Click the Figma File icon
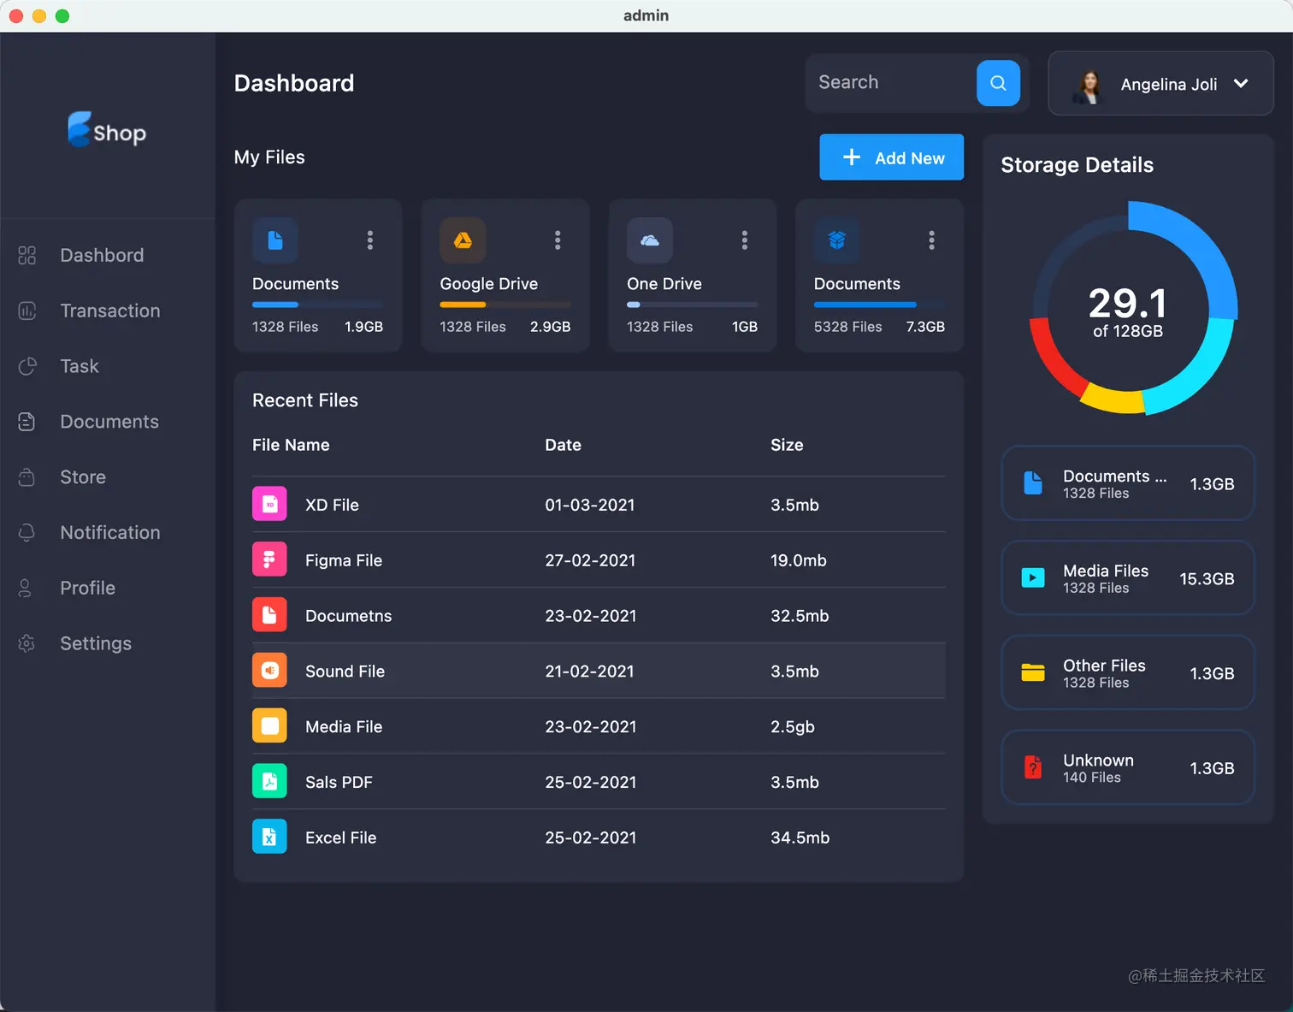Screen dimensions: 1293x1012 (x=269, y=559)
